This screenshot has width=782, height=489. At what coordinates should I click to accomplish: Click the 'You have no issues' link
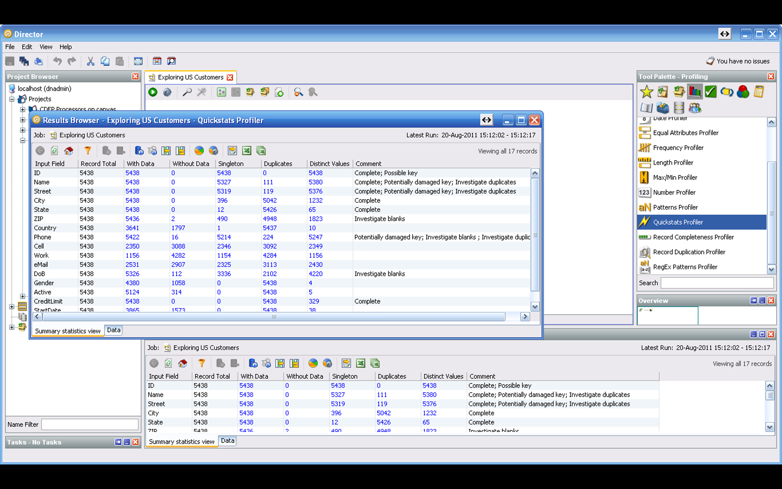(x=743, y=61)
